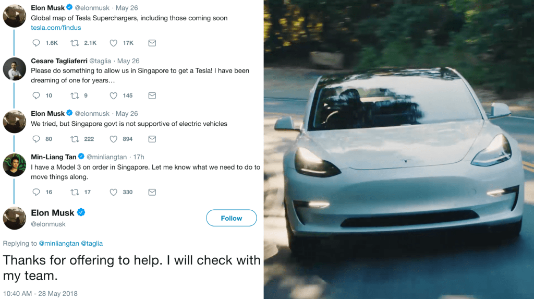Open the tesla.com/findus link
This screenshot has width=534, height=299.
[56, 28]
